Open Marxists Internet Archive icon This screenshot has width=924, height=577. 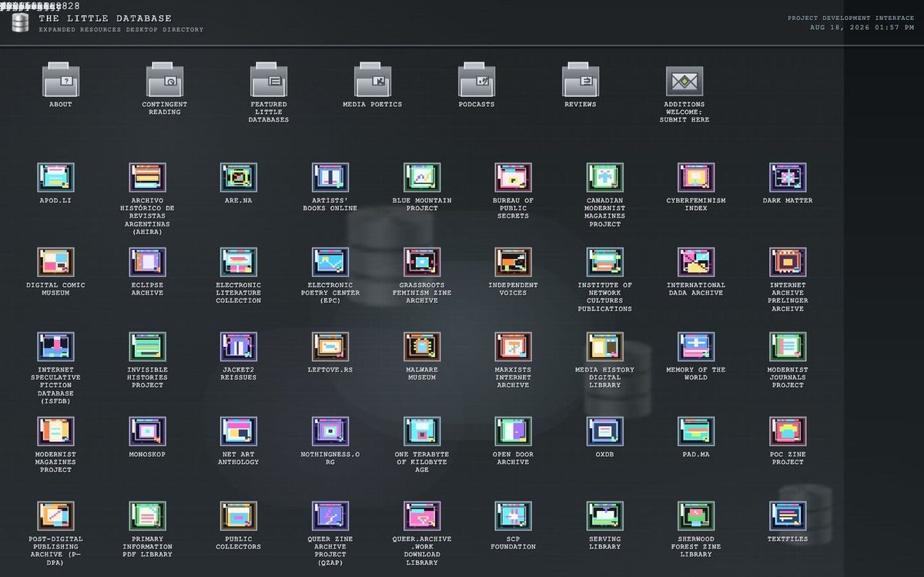tap(514, 346)
